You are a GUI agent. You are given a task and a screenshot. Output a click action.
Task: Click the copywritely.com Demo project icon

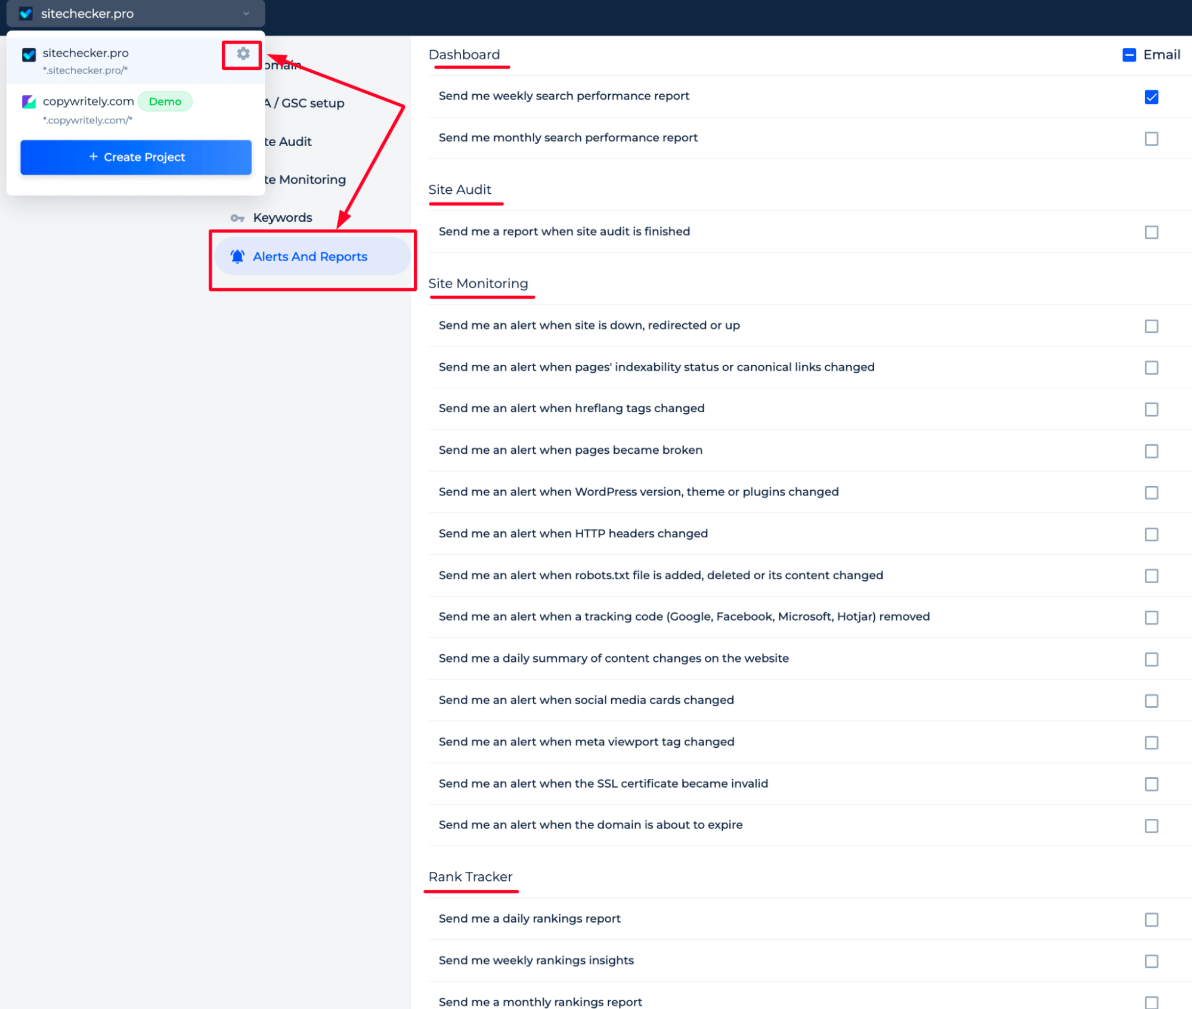coord(29,100)
